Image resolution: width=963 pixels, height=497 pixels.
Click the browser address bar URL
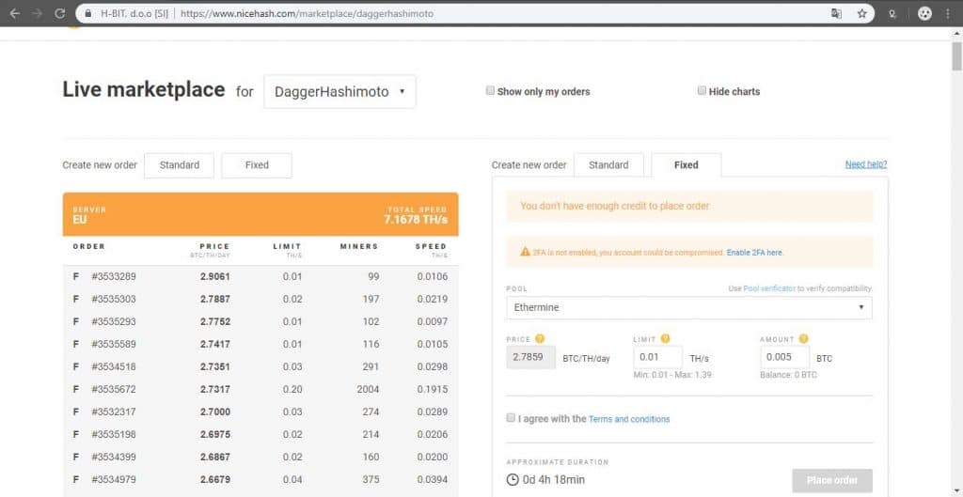click(x=308, y=13)
